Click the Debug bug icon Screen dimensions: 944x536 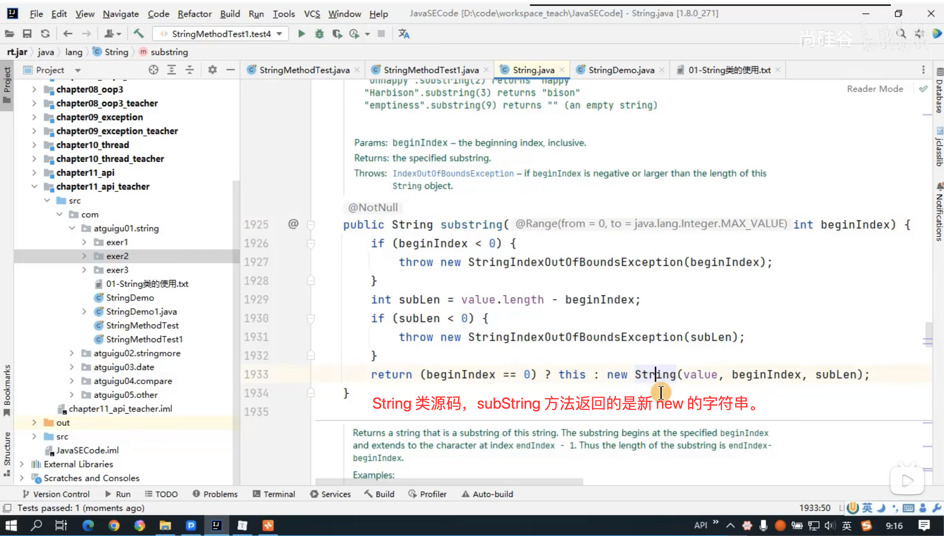click(x=319, y=34)
